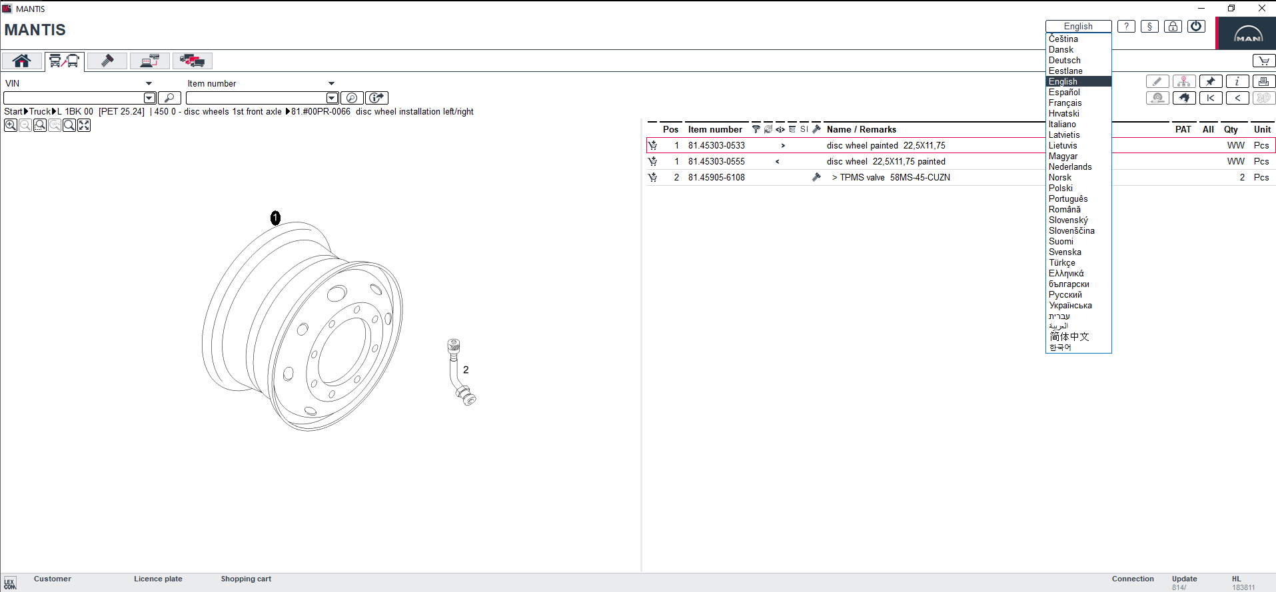Click Start in the breadcrumb path
The width and height of the screenshot is (1276, 592).
tap(13, 112)
